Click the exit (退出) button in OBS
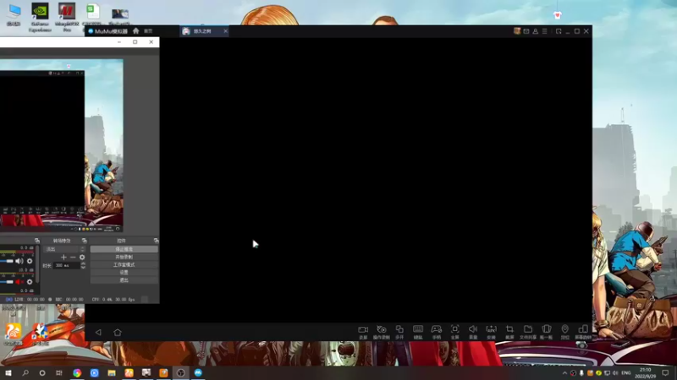 (x=124, y=280)
